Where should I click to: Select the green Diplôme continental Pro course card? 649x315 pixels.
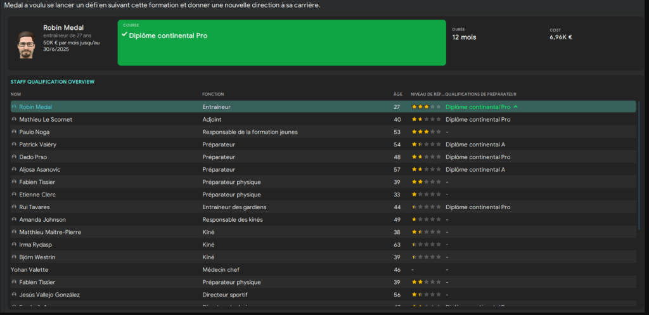tap(281, 42)
